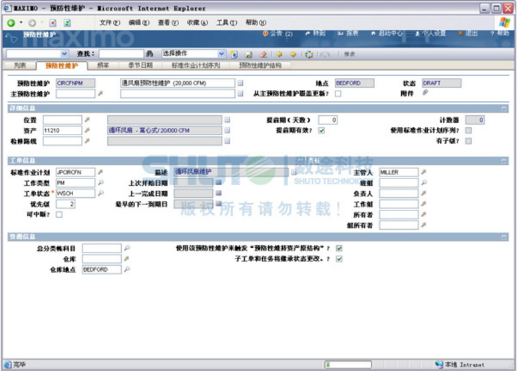Click 退出 to sign out
The height and width of the screenshot is (371, 517).
[468, 33]
